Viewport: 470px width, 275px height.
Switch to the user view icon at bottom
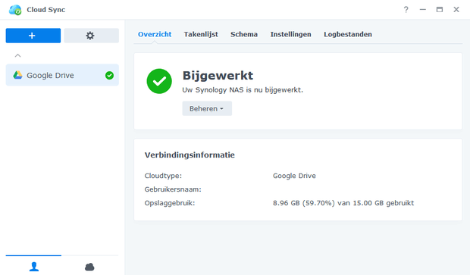point(34,267)
